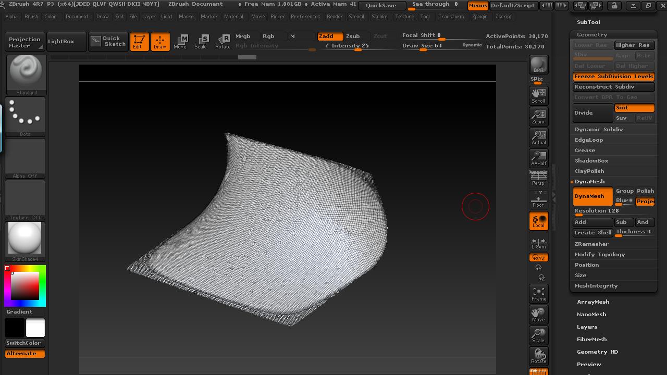Viewport: 667px width, 375px height.
Task: Expand the SubTool section
Action: 588,22
